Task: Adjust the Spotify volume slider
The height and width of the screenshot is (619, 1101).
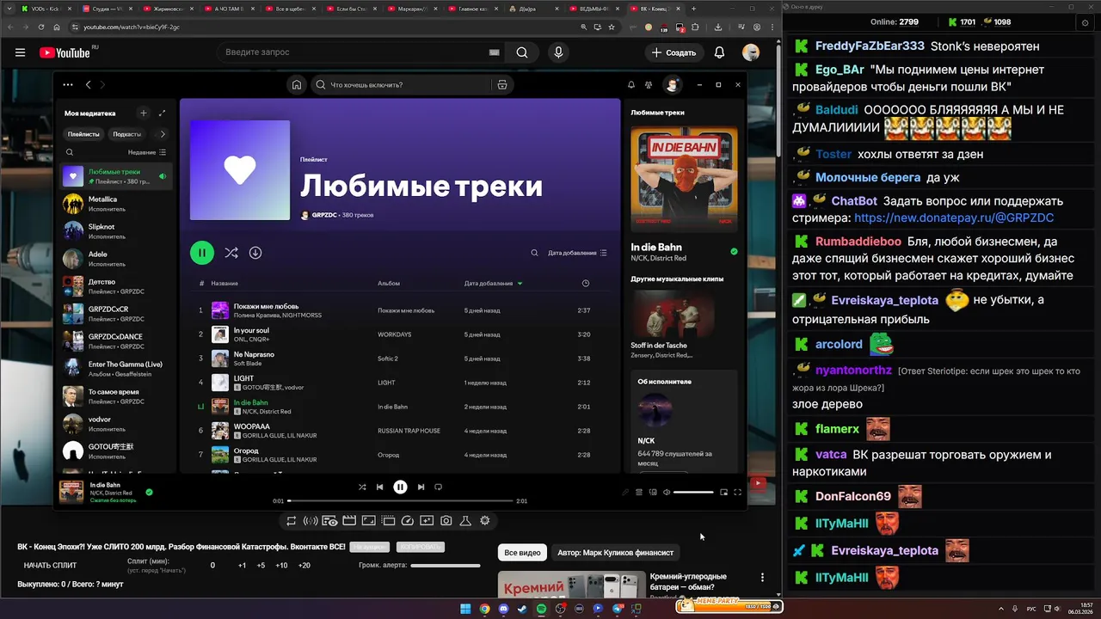Action: 693,492
